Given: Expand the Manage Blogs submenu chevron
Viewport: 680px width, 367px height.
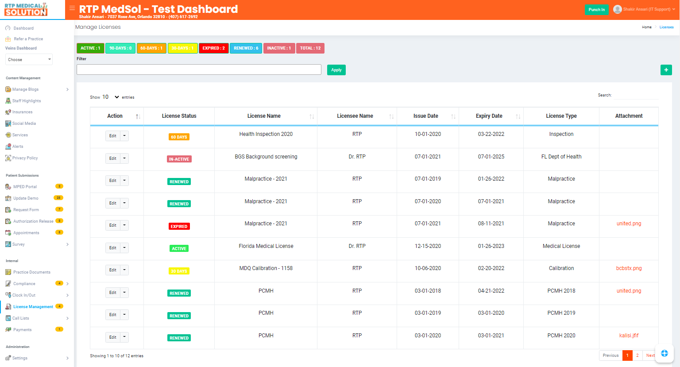Looking at the screenshot, I should [x=67, y=89].
